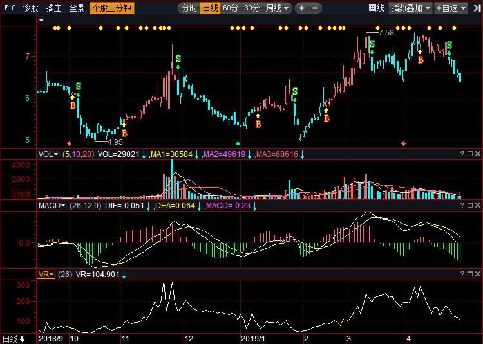Click the S sell signal in March
The image size is (483, 344).
(372, 44)
